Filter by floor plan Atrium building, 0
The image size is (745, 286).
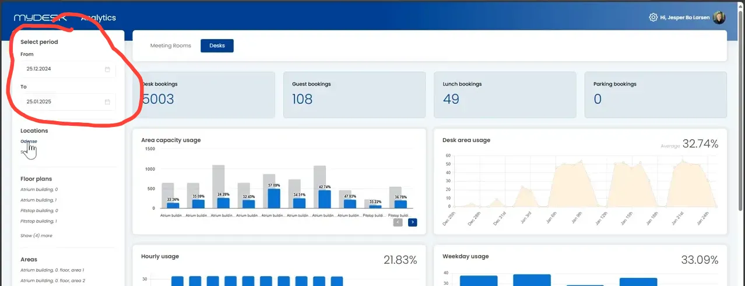39,189
